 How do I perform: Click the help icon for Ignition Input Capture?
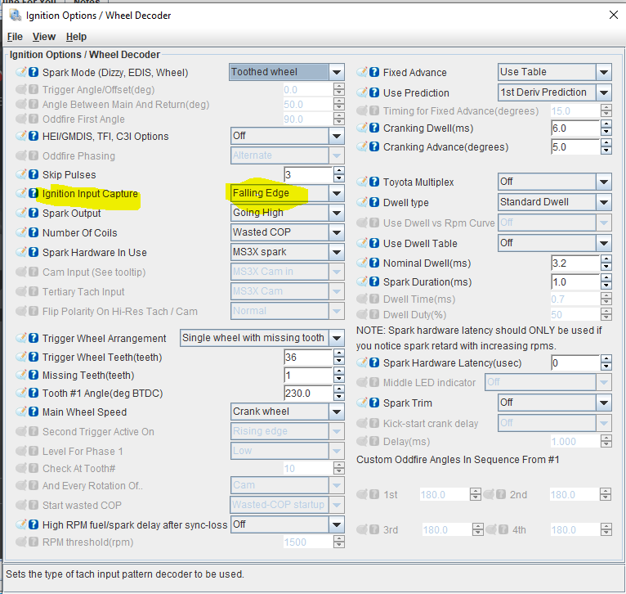(x=34, y=194)
